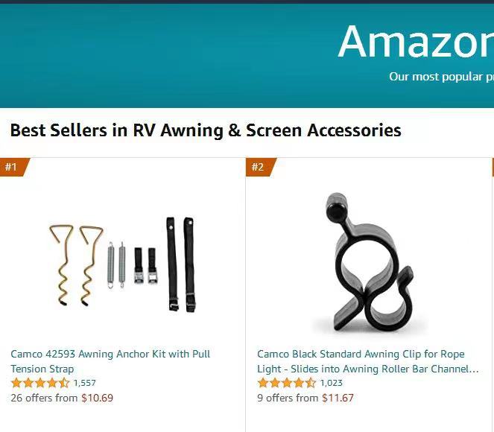
Task: Click the #1 best seller rank badge
Action: click(x=14, y=167)
